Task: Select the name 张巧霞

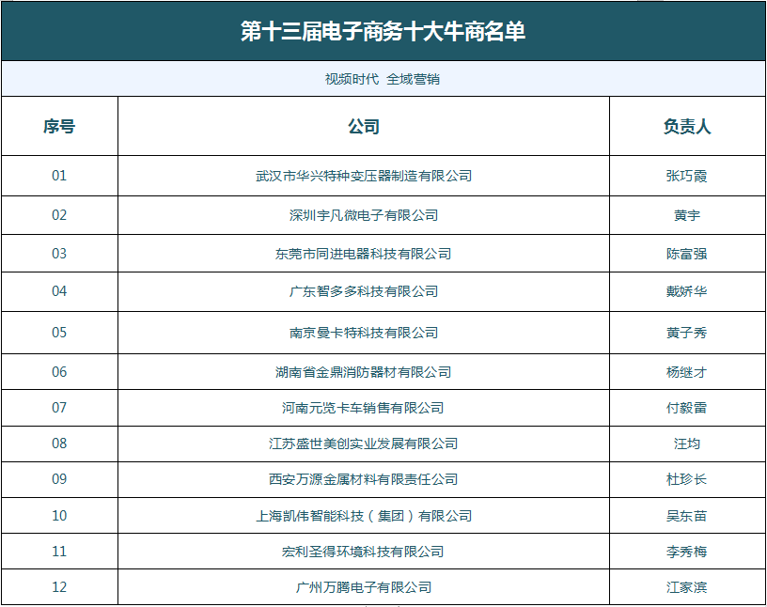Action: [687, 176]
